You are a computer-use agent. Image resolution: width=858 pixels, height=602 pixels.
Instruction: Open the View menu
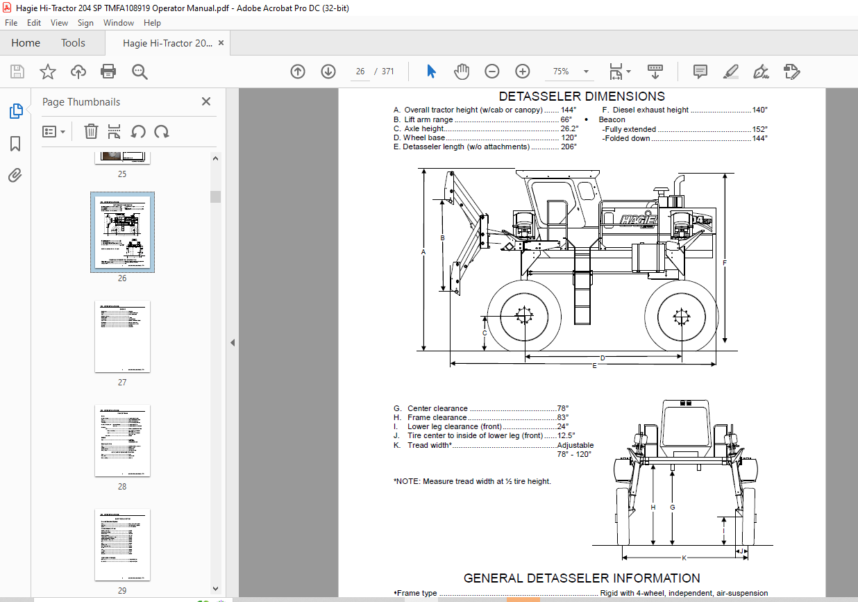[x=60, y=23]
